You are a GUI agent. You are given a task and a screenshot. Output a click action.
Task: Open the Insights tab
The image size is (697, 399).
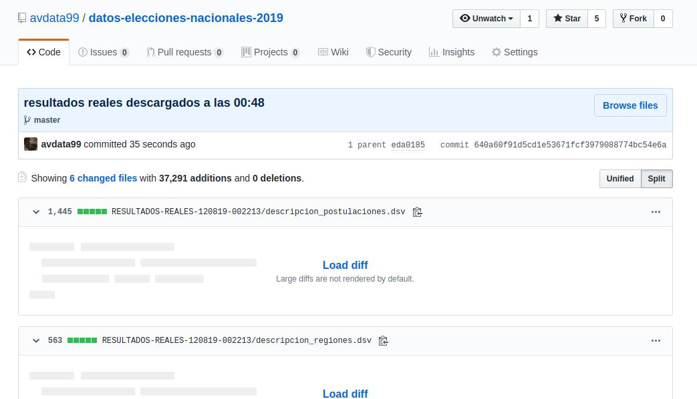(x=452, y=52)
